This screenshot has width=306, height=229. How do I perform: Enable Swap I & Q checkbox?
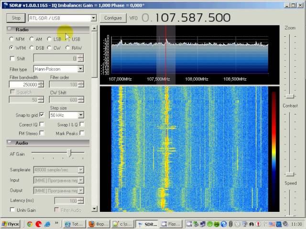pyautogui.click(x=82, y=124)
